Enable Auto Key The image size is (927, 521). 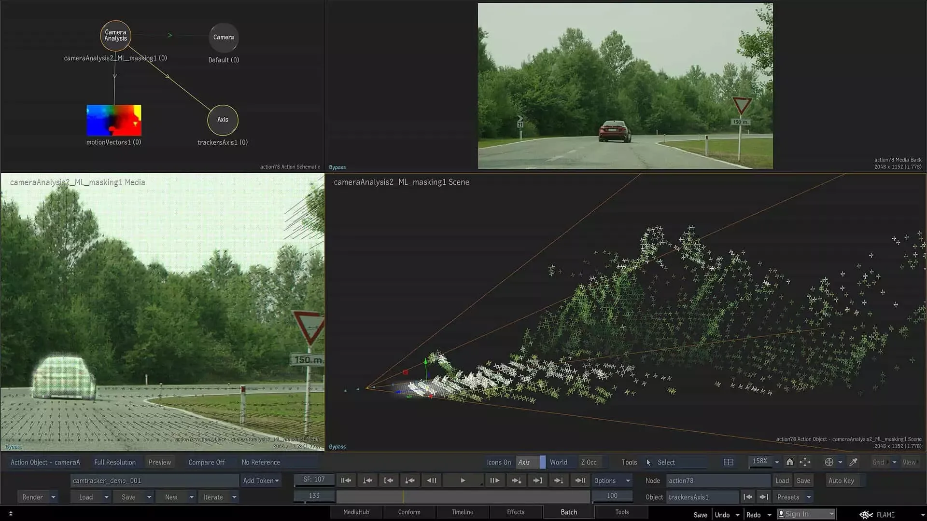click(x=842, y=480)
